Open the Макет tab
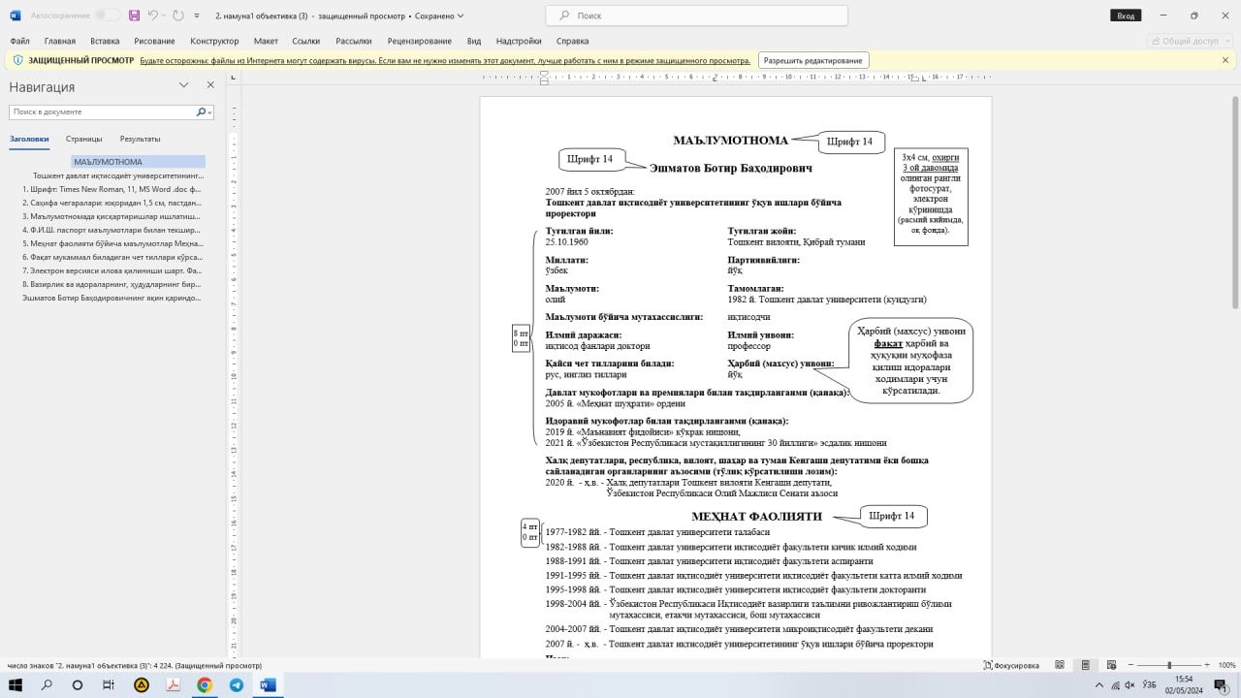 (x=266, y=41)
